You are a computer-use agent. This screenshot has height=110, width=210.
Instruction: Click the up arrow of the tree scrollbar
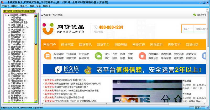(x=36, y=15)
